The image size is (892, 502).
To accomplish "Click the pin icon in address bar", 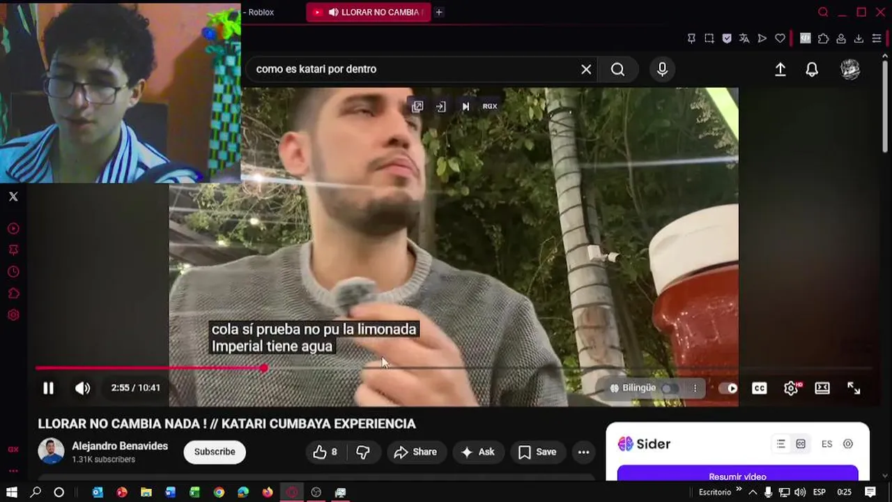I will (x=691, y=38).
